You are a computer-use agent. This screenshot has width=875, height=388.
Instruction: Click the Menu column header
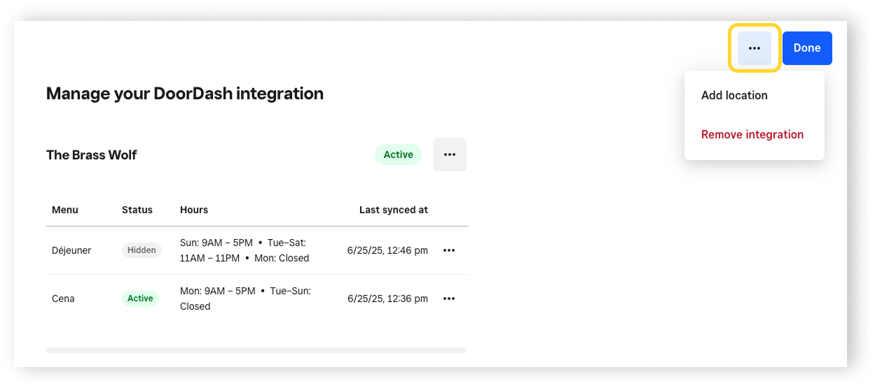[65, 210]
